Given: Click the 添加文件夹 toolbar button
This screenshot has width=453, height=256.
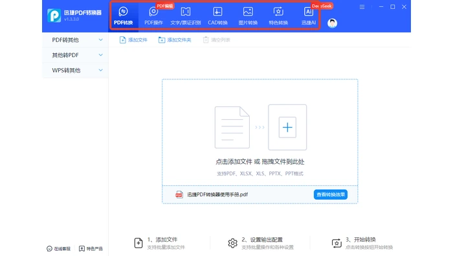Looking at the screenshot, I should 175,40.
